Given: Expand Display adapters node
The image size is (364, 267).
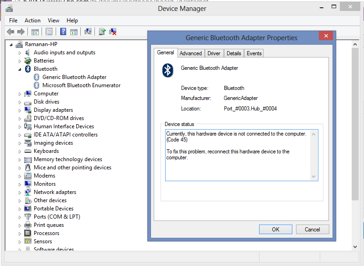Looking at the screenshot, I should [x=20, y=110].
